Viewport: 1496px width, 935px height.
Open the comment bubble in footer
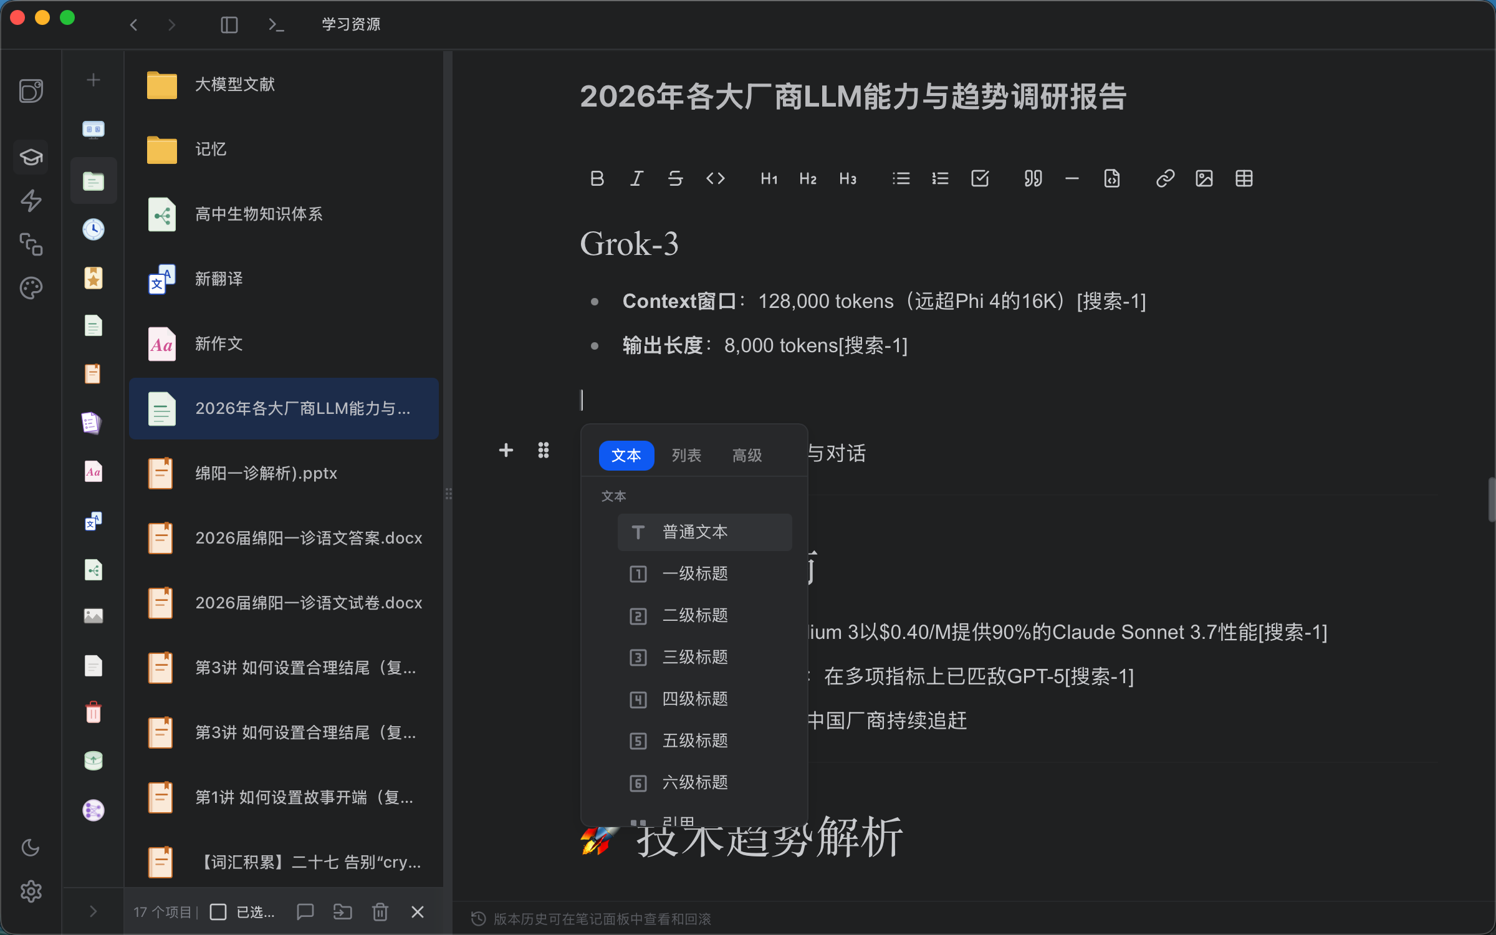pyautogui.click(x=305, y=912)
